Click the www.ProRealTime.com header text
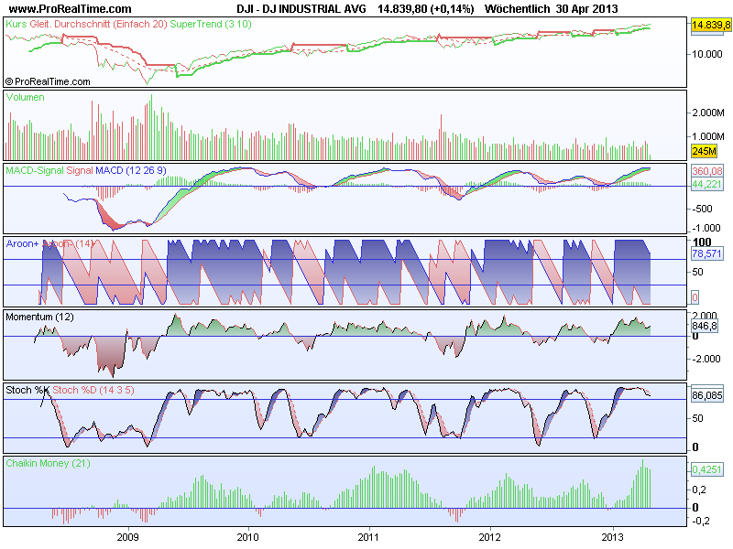733x549 pixels. (71, 9)
